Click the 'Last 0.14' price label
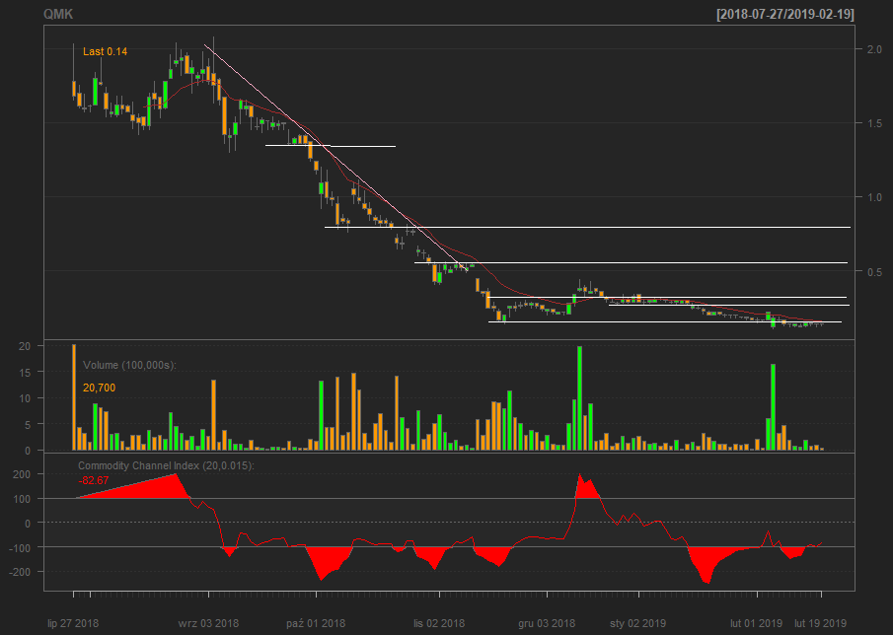893x635 pixels. 106,51
